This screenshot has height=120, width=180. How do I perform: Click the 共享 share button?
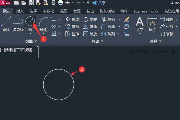pyautogui.click(x=99, y=3)
